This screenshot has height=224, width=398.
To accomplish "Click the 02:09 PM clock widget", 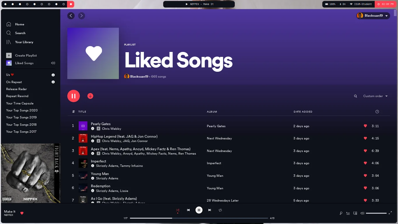I will [385, 4].
